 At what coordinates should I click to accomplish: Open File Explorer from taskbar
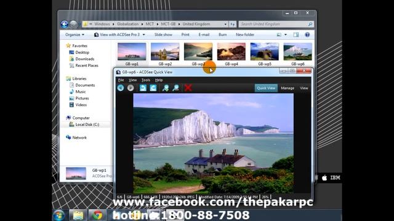pos(78,215)
